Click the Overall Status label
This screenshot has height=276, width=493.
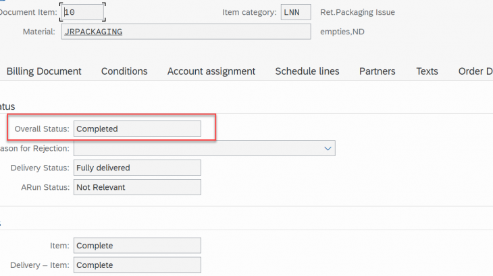pyautogui.click(x=42, y=129)
